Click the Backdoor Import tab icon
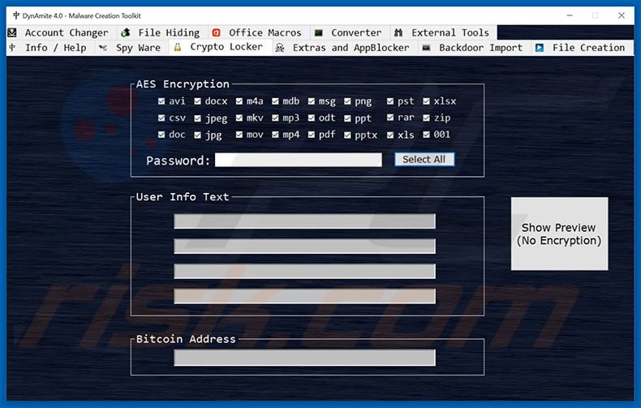Image resolution: width=641 pixels, height=408 pixels. (x=426, y=48)
